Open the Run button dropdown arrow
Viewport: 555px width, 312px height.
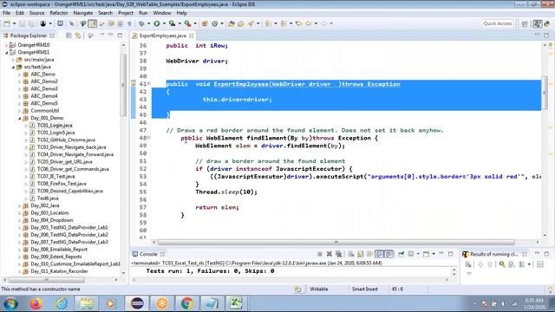164,23
